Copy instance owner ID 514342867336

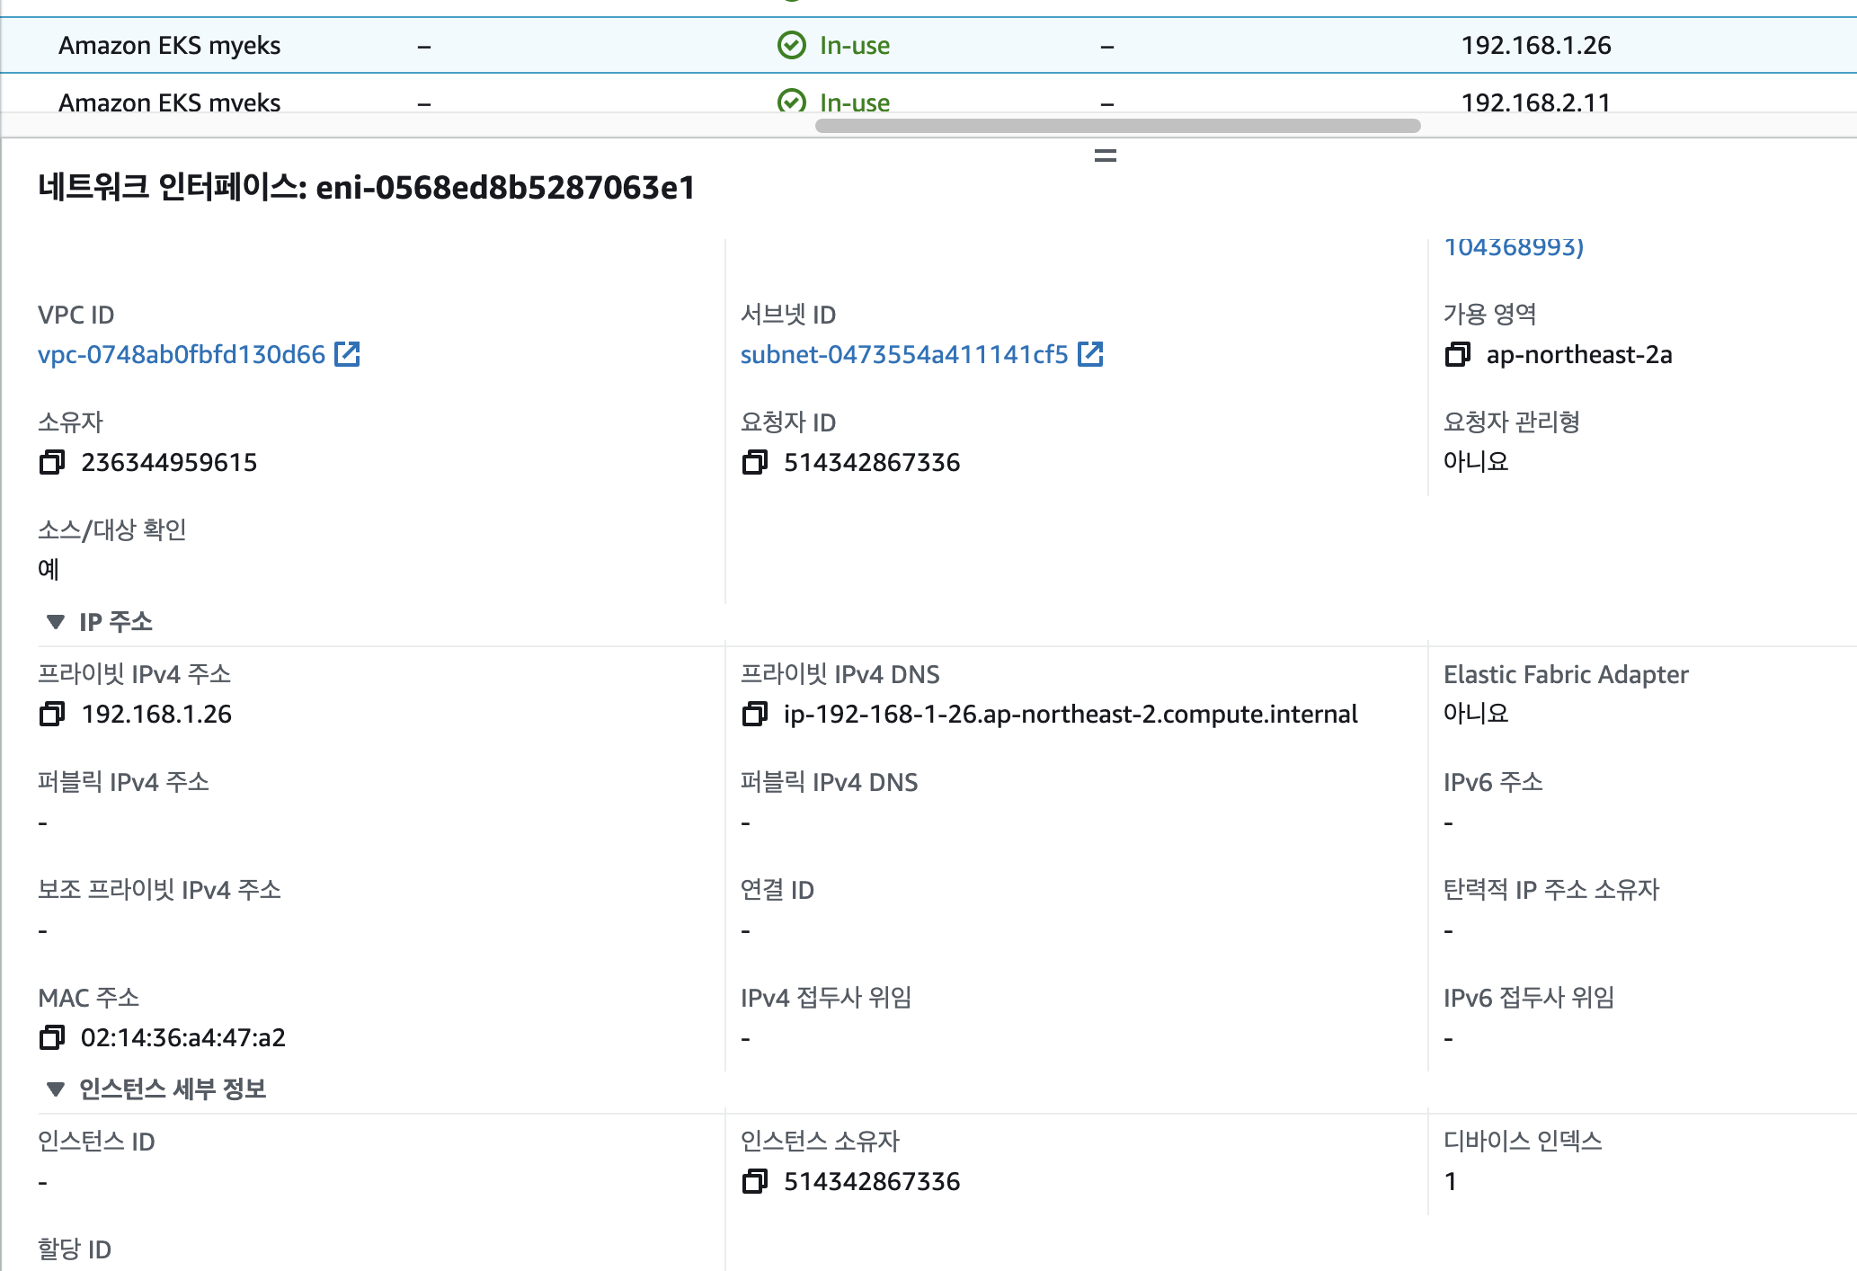pyautogui.click(x=755, y=1182)
